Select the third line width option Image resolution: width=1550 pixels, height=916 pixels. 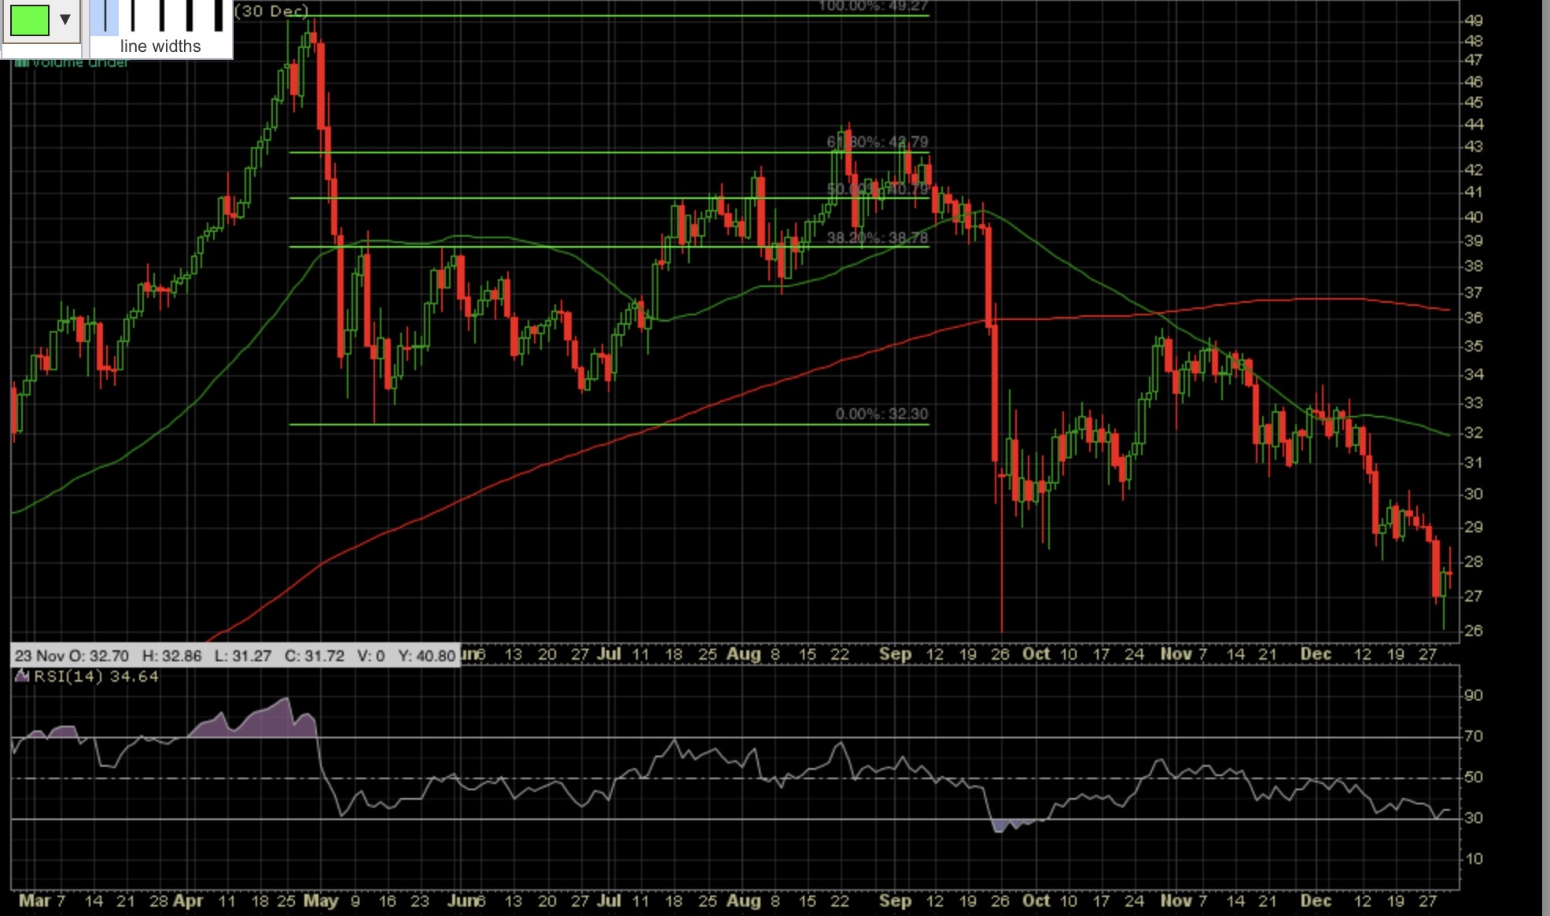coord(161,16)
